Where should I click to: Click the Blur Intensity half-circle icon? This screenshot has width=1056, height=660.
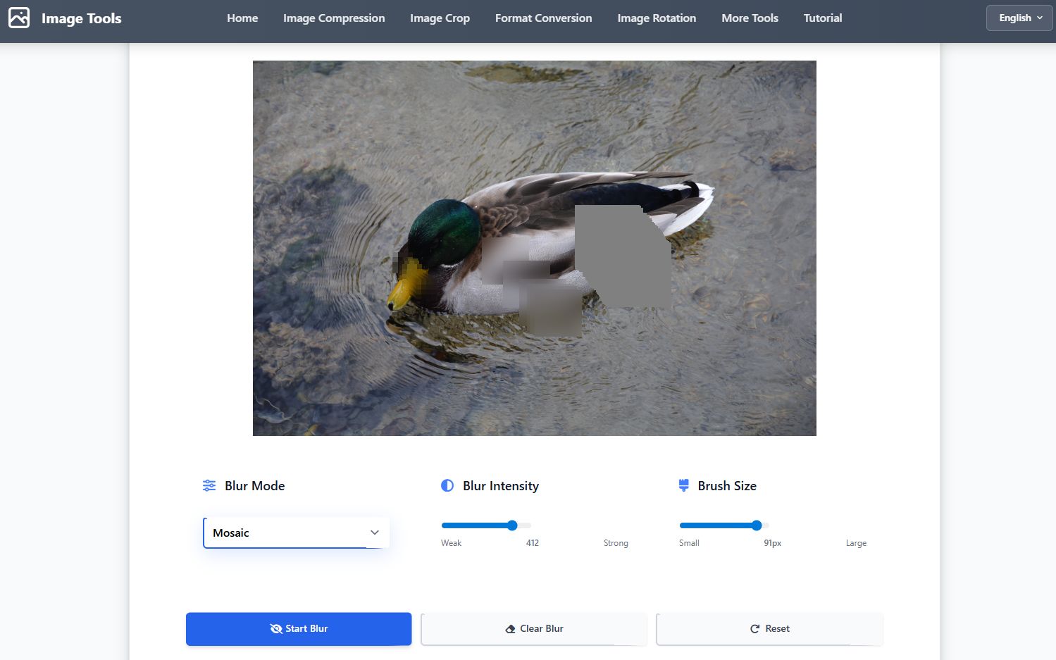[447, 485]
